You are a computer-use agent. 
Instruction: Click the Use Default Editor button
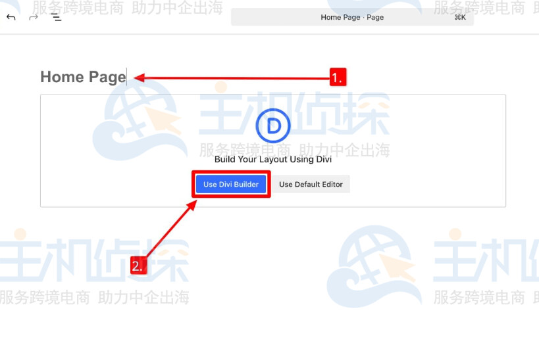(311, 185)
